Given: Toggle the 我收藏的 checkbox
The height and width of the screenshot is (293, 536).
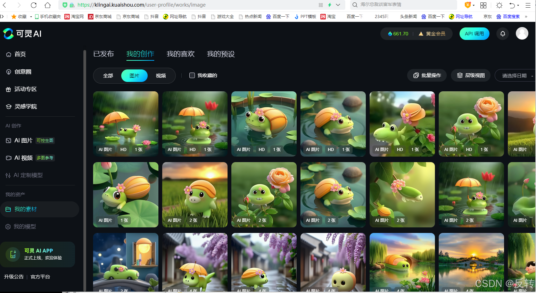Looking at the screenshot, I should pyautogui.click(x=192, y=75).
